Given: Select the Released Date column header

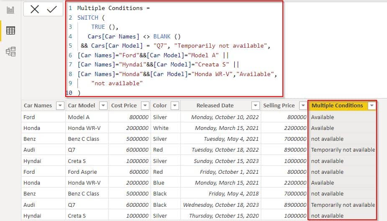Looking at the screenshot, I should [x=215, y=105].
